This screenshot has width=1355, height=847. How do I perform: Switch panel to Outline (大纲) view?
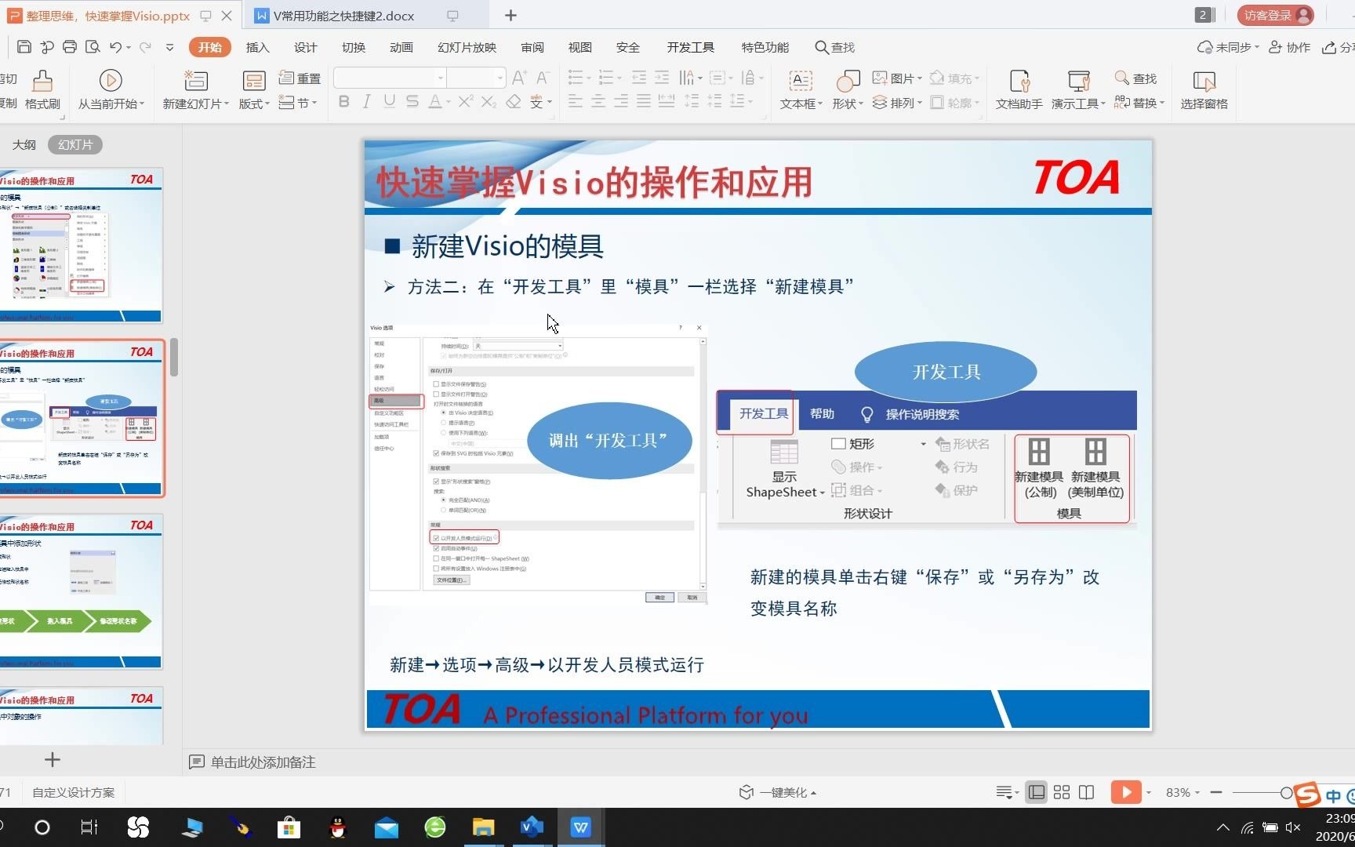pos(24,144)
